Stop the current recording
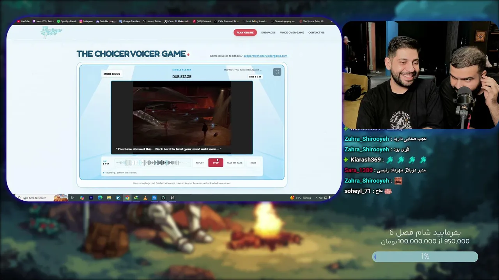 (216, 163)
